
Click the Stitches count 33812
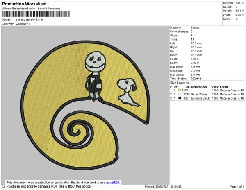pos(239,3)
